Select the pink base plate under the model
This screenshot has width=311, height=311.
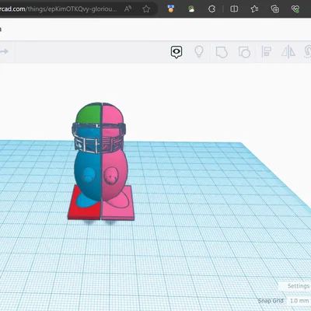point(119,212)
